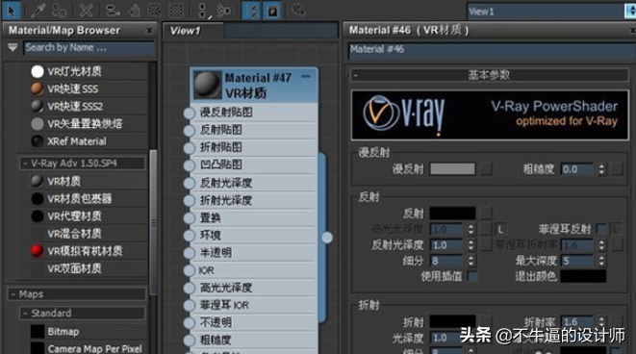Enable the 使用插值 checkbox
Viewport: 636px width, 354px height.
point(472,276)
